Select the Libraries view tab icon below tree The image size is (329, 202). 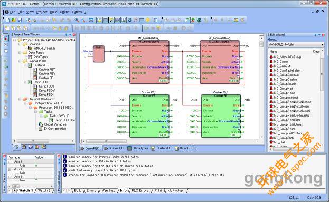(x=31, y=147)
